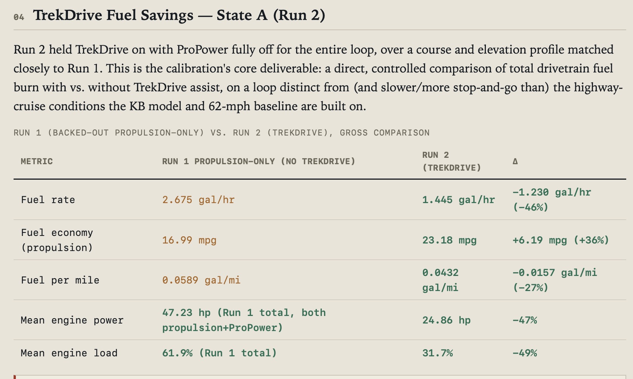
Task: Select the 0.0589 gal/mi value
Action: 201,280
